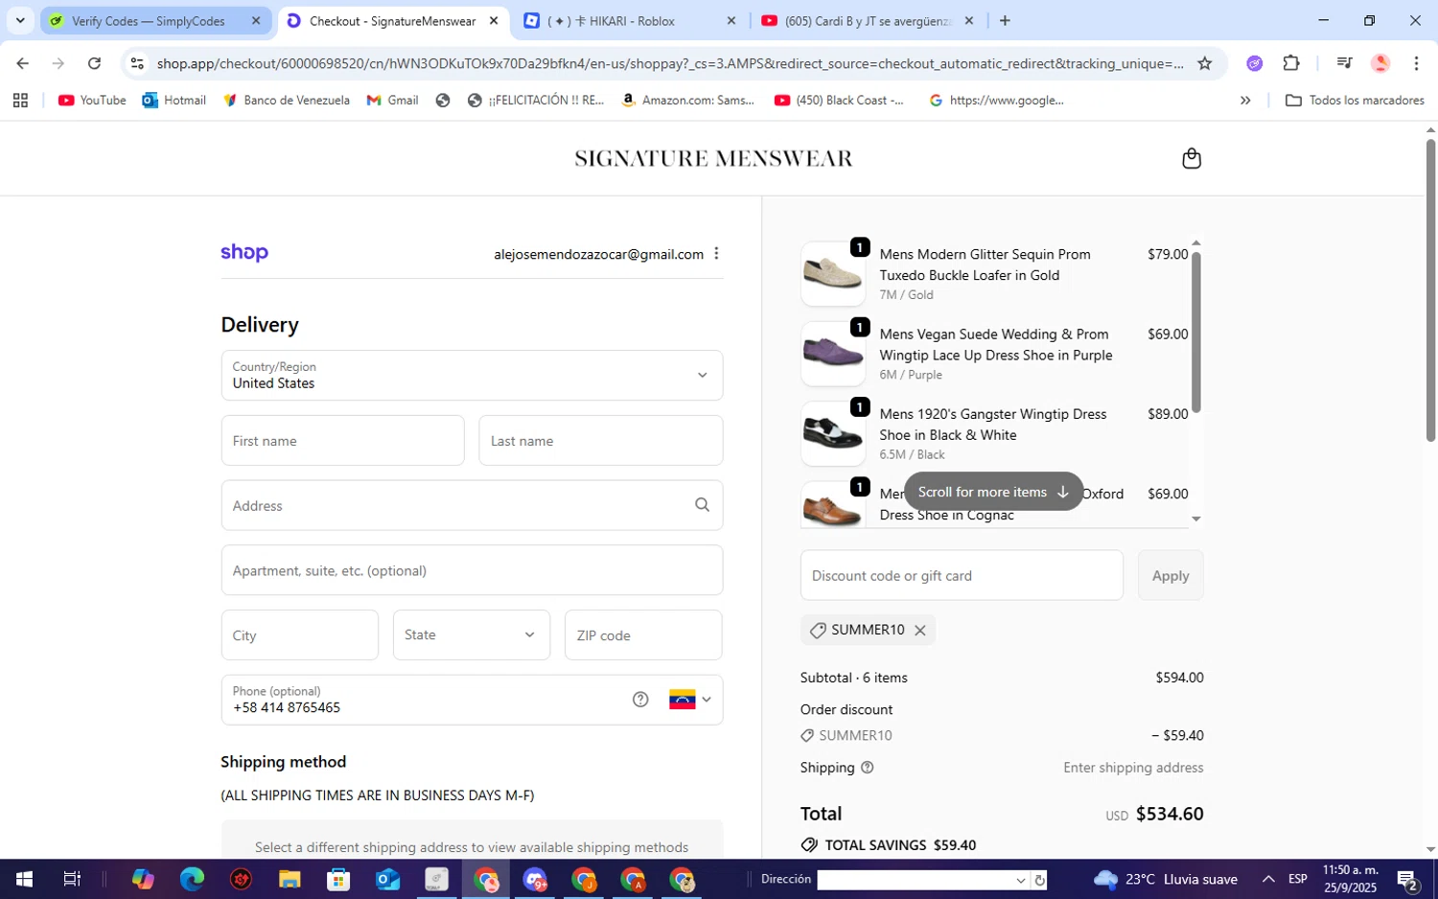Open Microsoft Edge from taskbar
Screen dimensions: 1438x899
[x=192, y=879]
